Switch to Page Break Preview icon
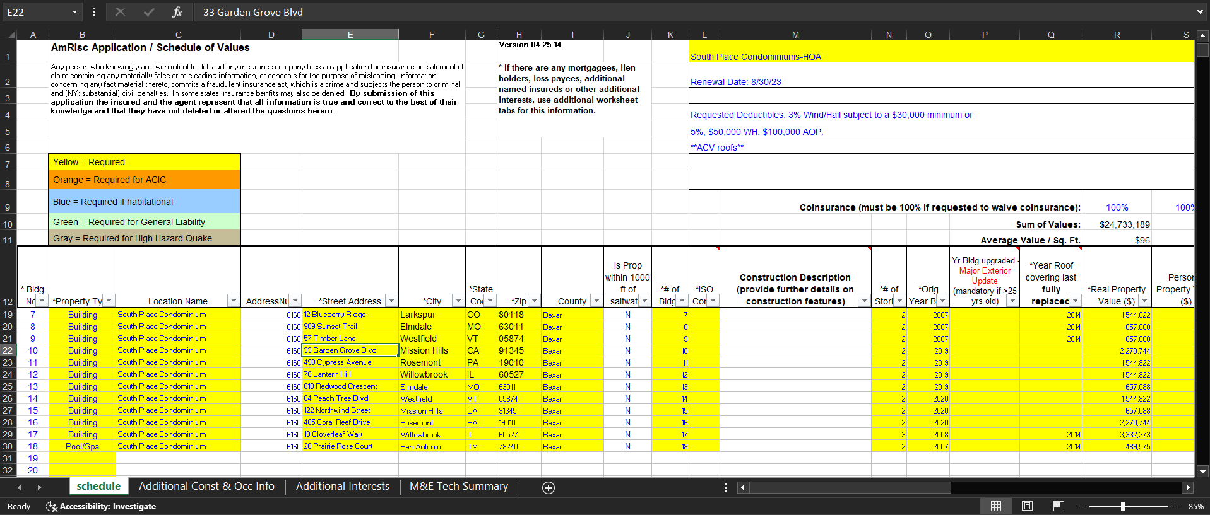 pos(1059,506)
